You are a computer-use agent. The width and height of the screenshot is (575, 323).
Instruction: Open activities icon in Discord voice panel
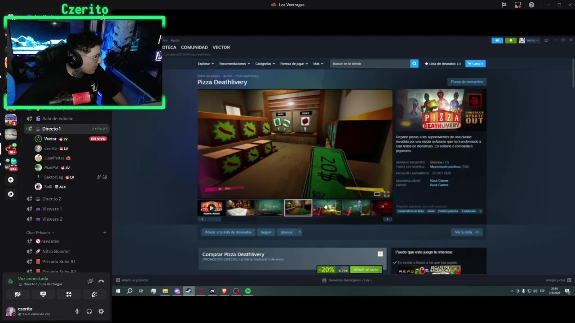tap(69, 294)
